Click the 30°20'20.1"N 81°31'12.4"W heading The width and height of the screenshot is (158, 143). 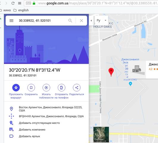35,70
